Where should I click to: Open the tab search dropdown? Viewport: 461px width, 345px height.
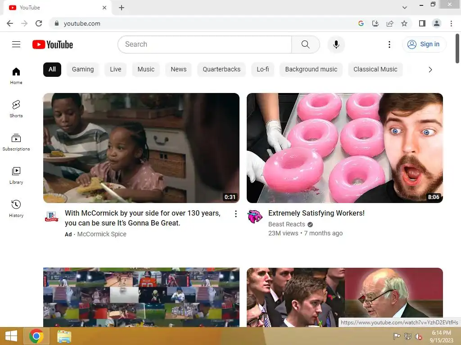click(x=405, y=8)
